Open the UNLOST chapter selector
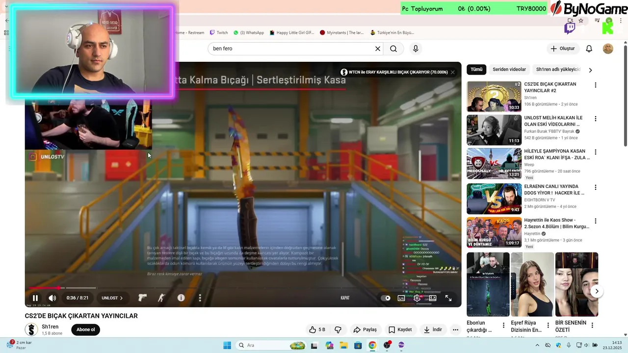Image resolution: width=628 pixels, height=353 pixels. pyautogui.click(x=112, y=298)
